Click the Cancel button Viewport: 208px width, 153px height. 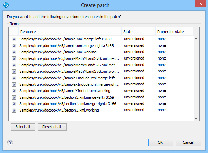click(188, 142)
